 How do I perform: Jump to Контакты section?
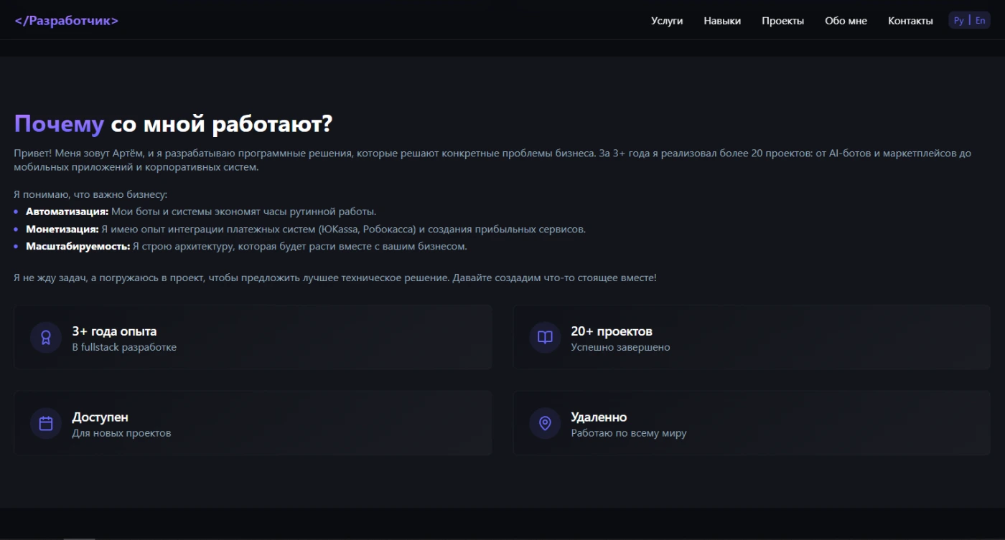pos(910,21)
